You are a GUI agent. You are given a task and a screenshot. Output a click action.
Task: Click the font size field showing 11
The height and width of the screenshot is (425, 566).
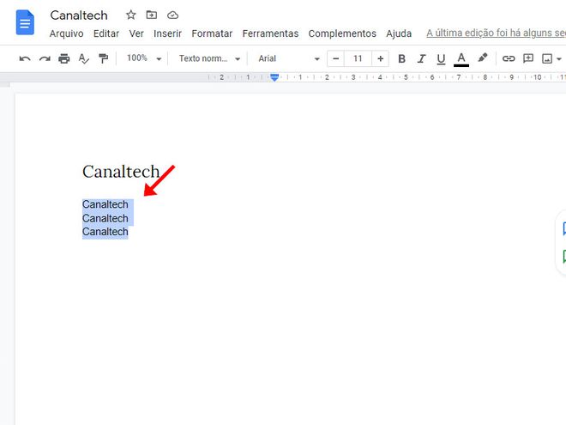tap(358, 58)
